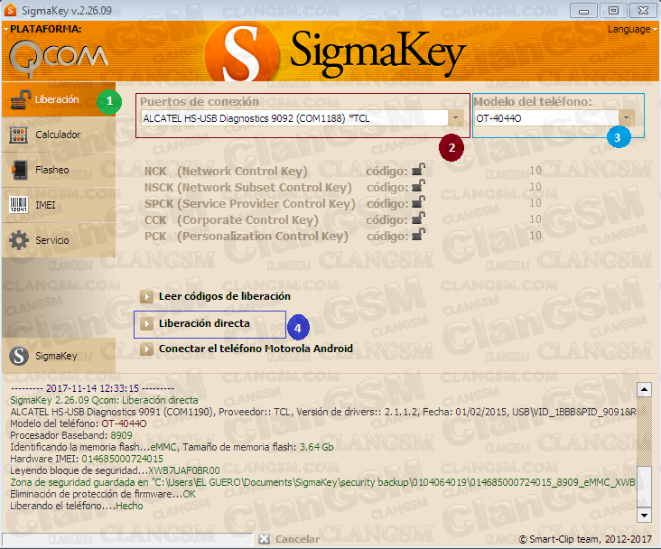This screenshot has width=661, height=549.
Task: Open the Servicio tab
Action: coord(59,240)
